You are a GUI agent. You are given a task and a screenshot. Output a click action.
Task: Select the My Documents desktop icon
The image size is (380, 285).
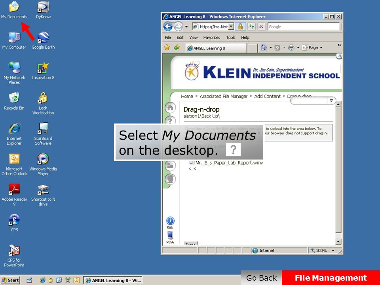[14, 10]
